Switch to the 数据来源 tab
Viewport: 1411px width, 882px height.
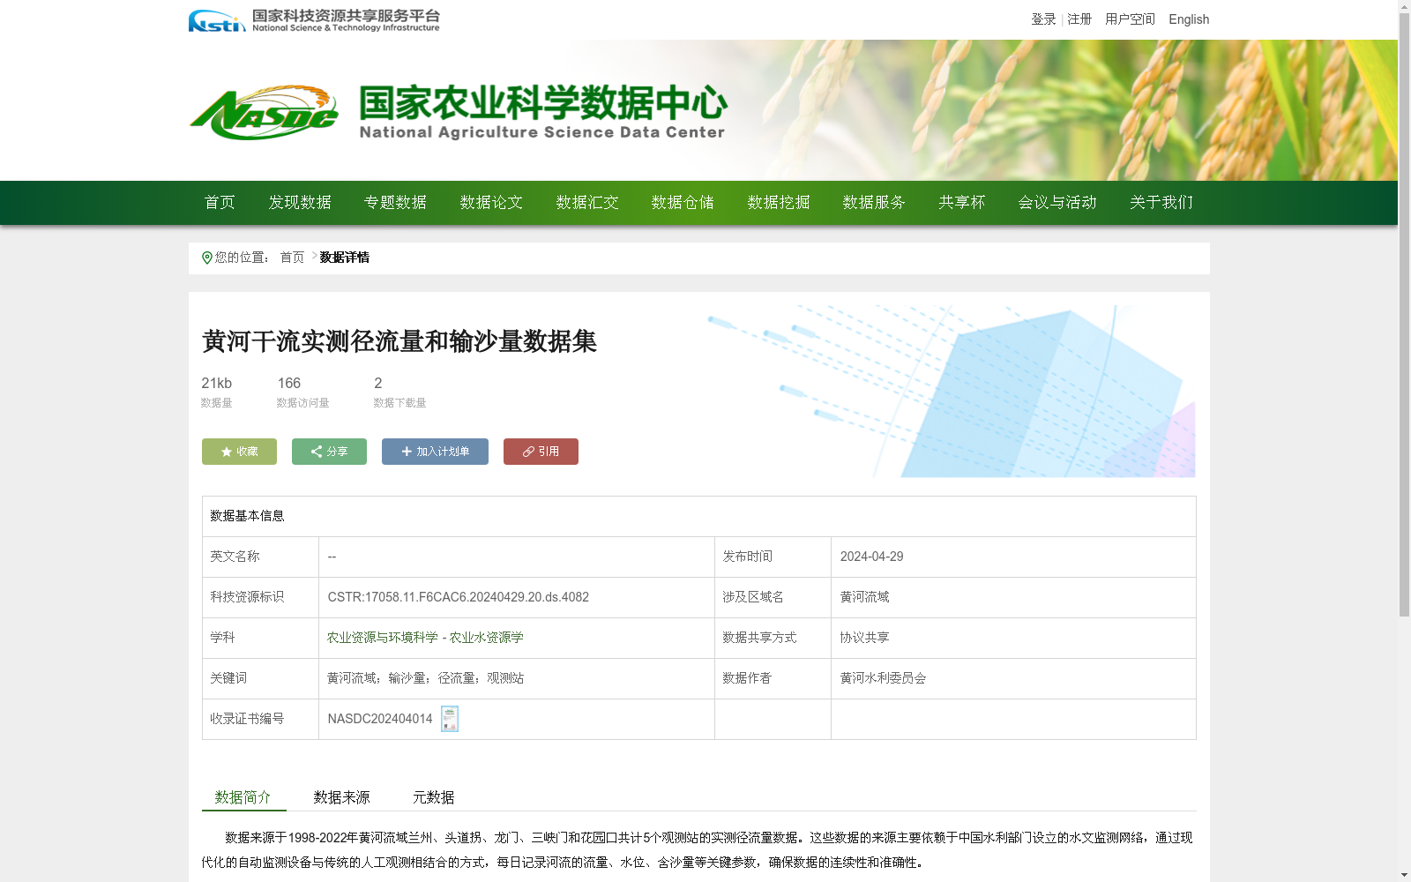point(341,797)
